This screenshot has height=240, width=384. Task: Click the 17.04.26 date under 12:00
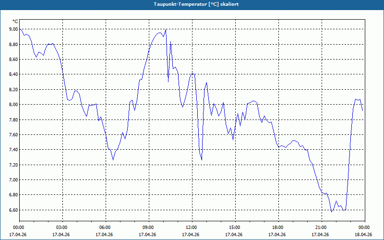coord(191,234)
